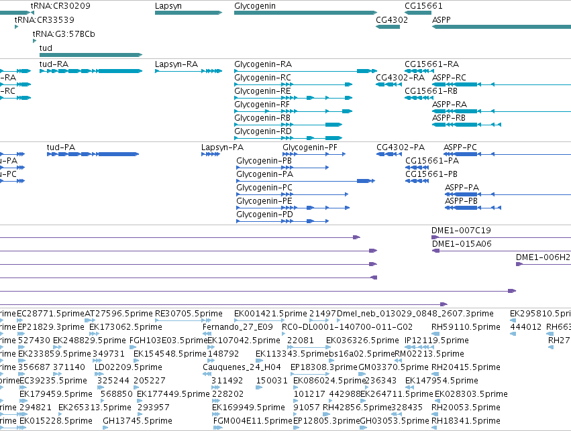Select Fernando_27_E09 EST label

(x=238, y=327)
